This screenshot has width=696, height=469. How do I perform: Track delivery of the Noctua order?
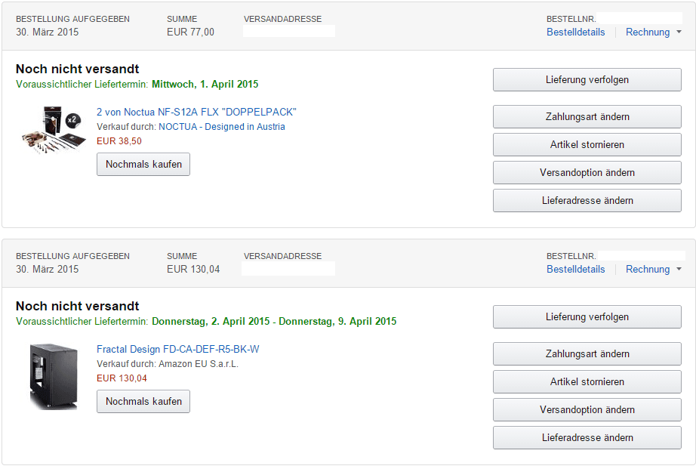[x=587, y=80]
